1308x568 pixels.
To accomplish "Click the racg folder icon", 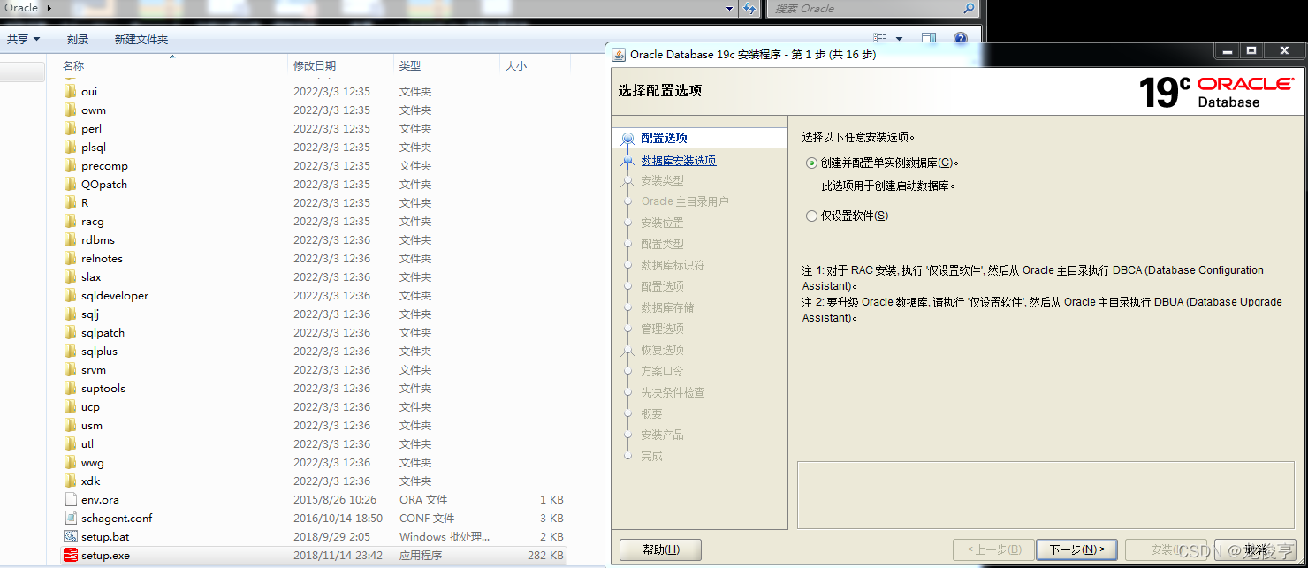I will pos(71,221).
